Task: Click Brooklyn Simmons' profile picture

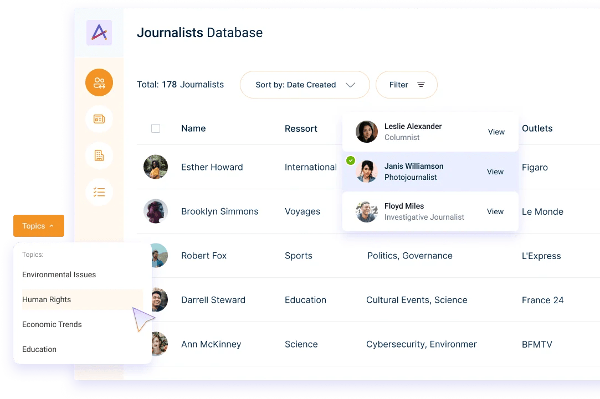Action: point(155,211)
